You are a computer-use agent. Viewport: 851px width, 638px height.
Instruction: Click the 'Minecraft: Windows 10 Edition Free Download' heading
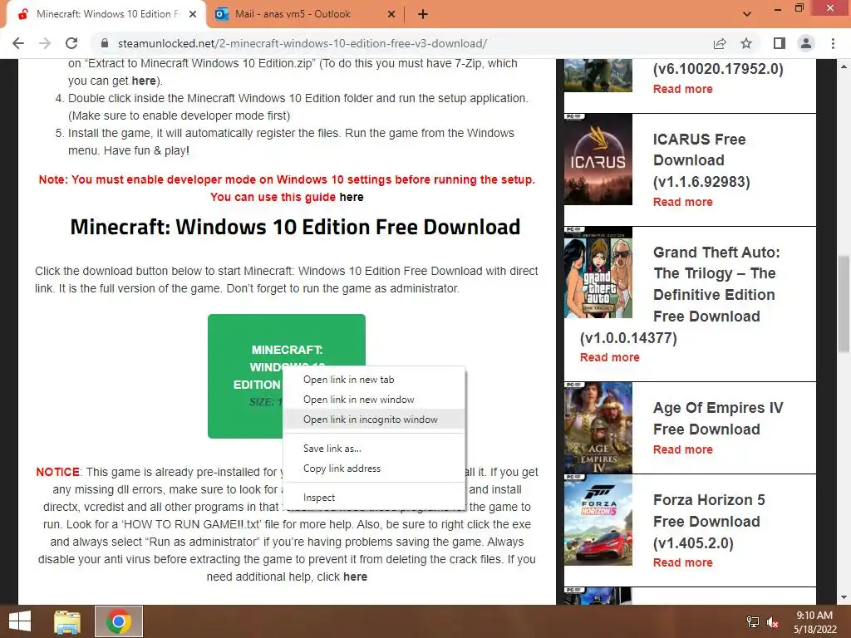295,227
